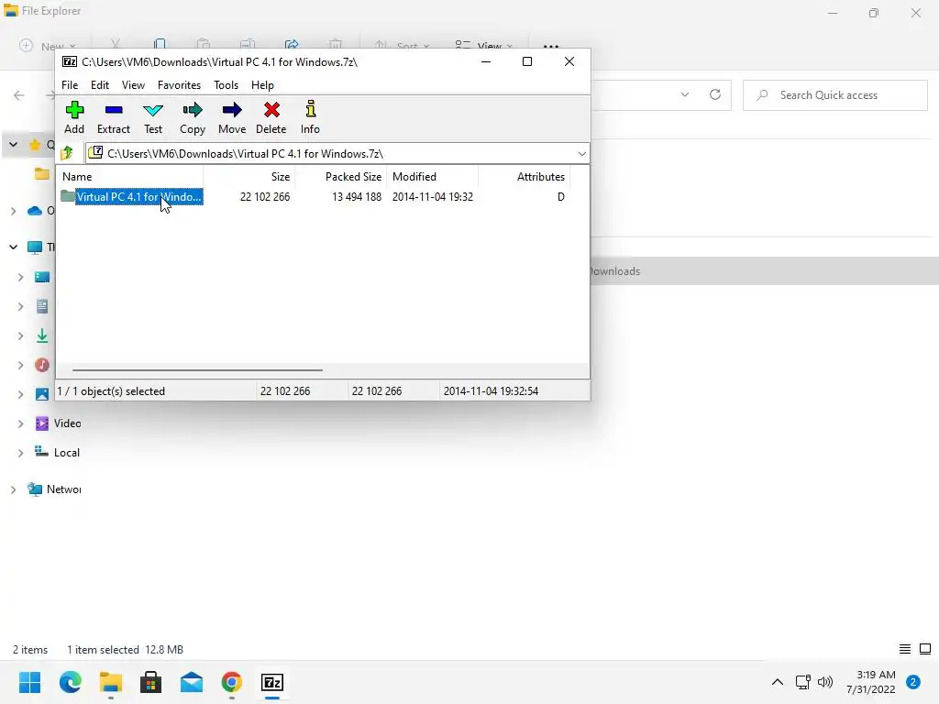Viewport: 939px width, 704px height.
Task: Click the folder icon of Virtual PC 4.1 row
Action: [68, 196]
